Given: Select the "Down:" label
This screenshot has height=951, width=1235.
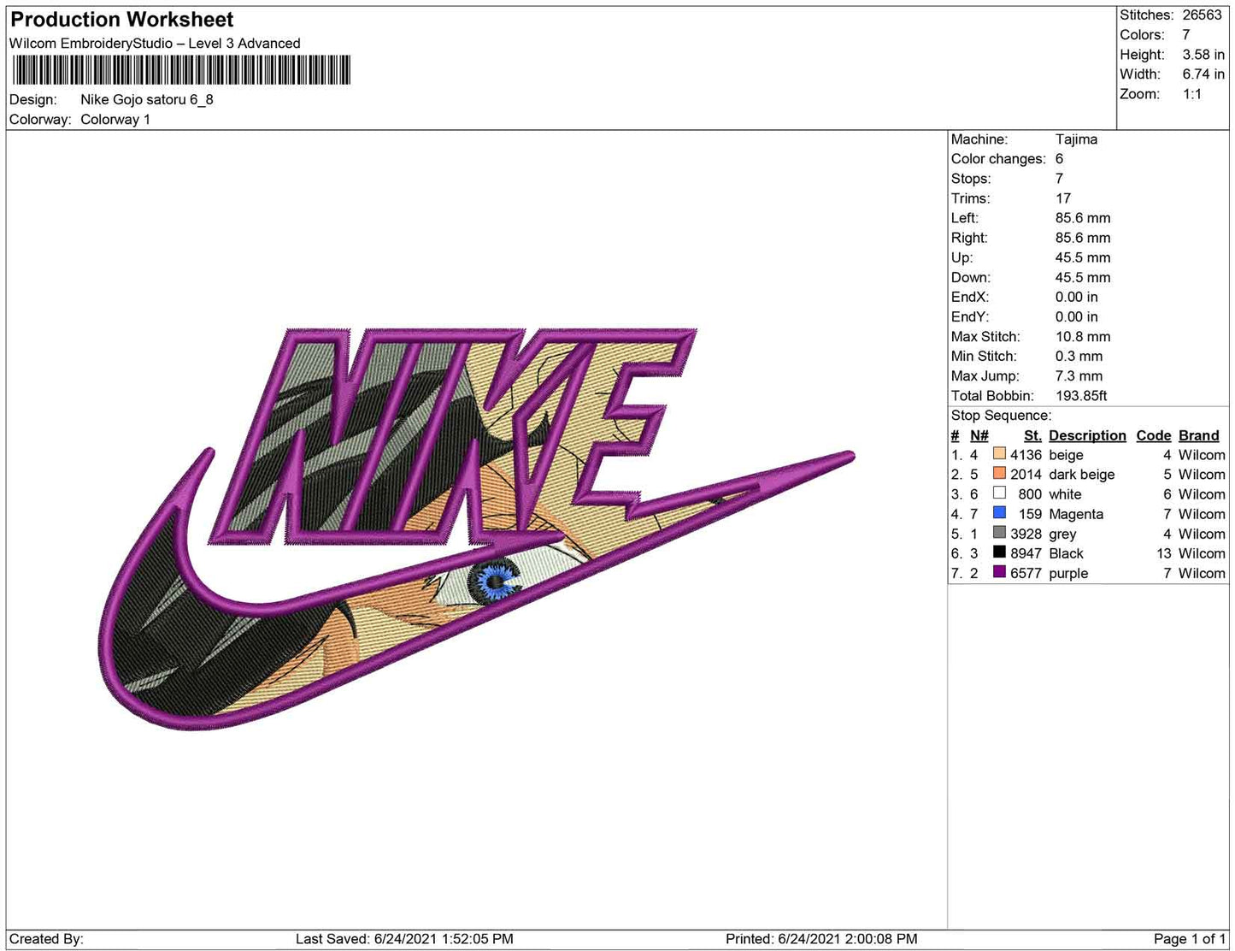Looking at the screenshot, I should tap(971, 277).
